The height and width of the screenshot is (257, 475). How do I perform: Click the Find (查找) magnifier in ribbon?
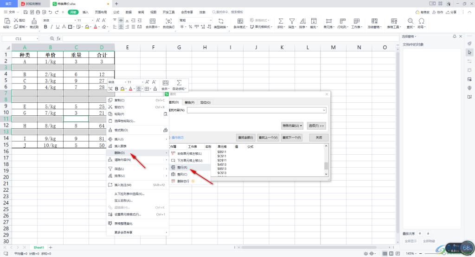(410, 21)
